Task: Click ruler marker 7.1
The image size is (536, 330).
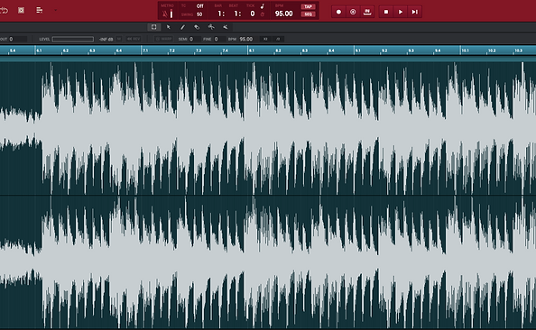Action: 145,50
